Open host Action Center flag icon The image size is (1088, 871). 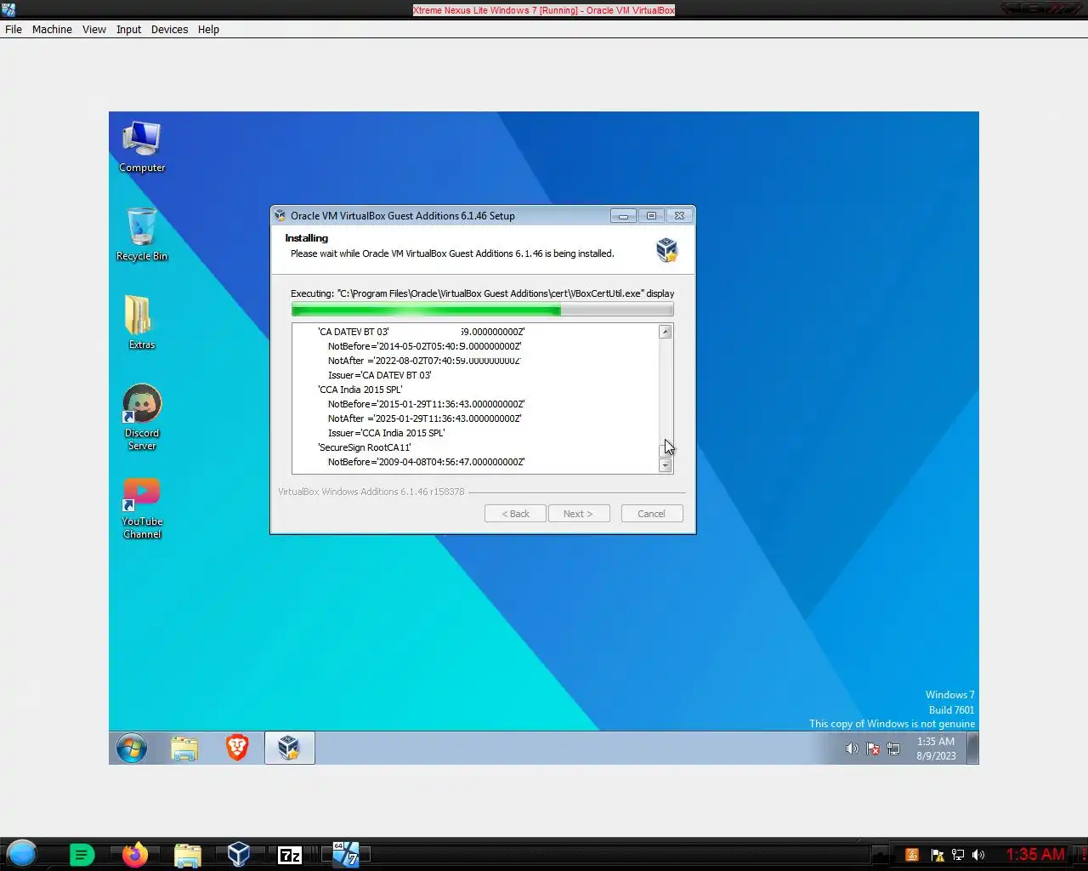coord(938,855)
